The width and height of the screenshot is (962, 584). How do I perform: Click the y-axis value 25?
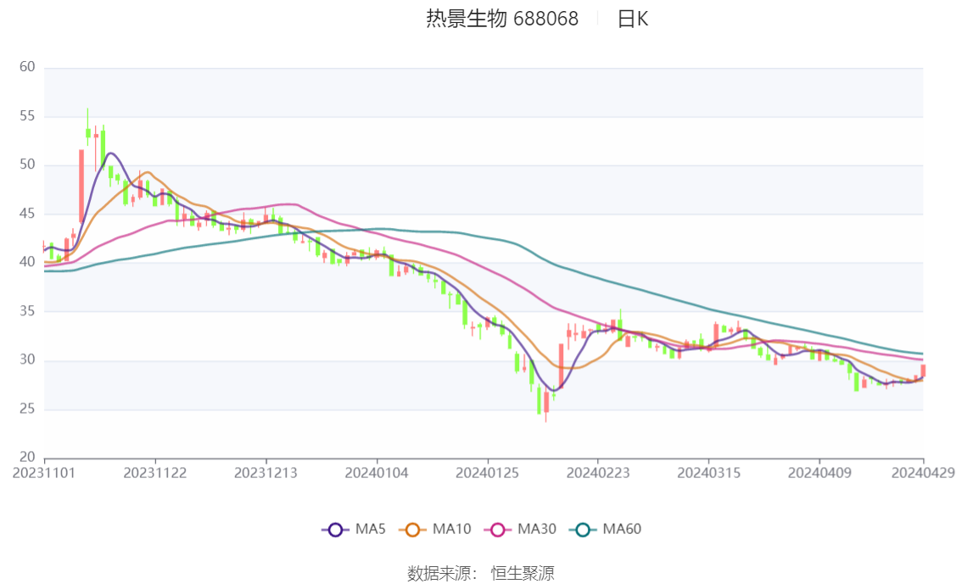point(27,409)
